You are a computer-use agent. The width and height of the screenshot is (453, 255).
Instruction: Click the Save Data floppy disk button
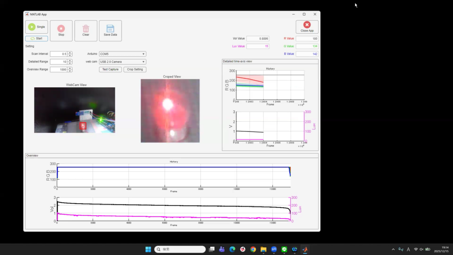110,31
